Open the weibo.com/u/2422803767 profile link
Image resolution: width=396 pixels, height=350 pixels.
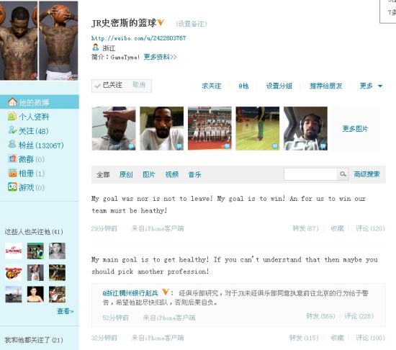138,38
